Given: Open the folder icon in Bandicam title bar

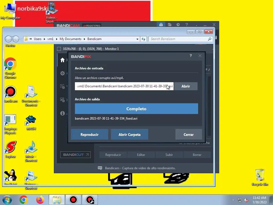Looking at the screenshot, I should 170,25.
